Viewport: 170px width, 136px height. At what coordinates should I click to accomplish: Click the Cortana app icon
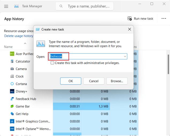[12, 84]
